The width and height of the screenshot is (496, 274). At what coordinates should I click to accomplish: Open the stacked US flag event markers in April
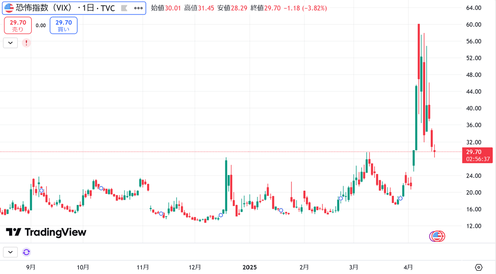coord(436,236)
